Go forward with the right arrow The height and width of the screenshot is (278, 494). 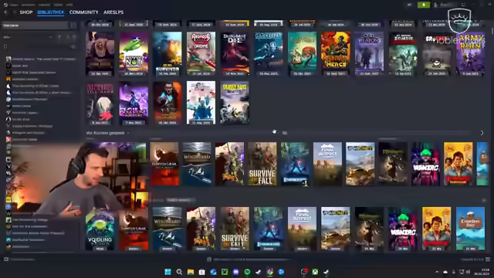(x=14, y=12)
